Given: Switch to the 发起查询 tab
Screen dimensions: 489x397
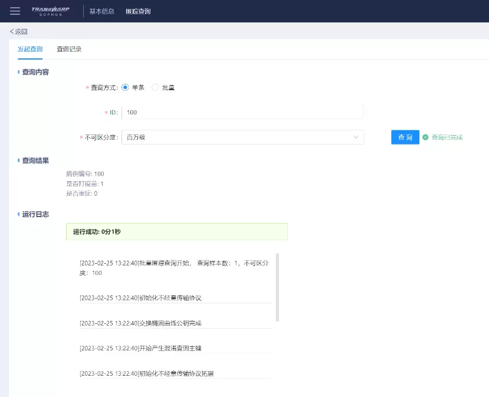Looking at the screenshot, I should 30,50.
